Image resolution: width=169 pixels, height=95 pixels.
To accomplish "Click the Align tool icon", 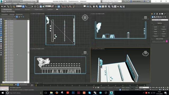I will (91, 7).
